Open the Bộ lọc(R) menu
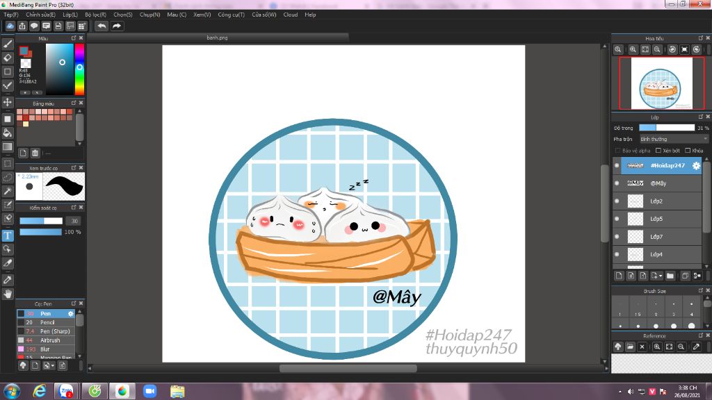The width and height of the screenshot is (712, 400). (x=95, y=15)
